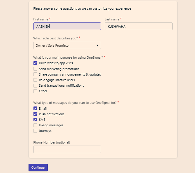
Task: Check the Send marketing promotions box
Action: tap(35, 69)
